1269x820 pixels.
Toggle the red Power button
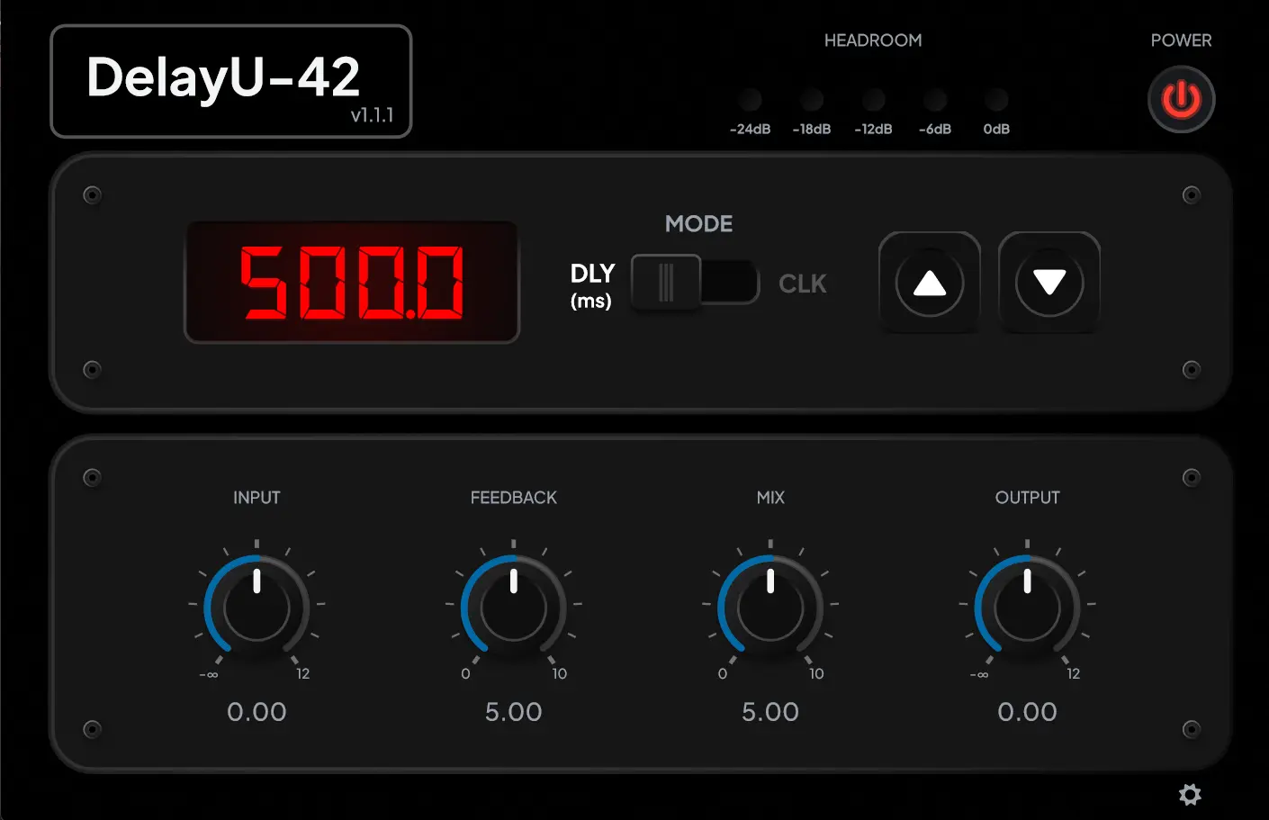[1181, 99]
